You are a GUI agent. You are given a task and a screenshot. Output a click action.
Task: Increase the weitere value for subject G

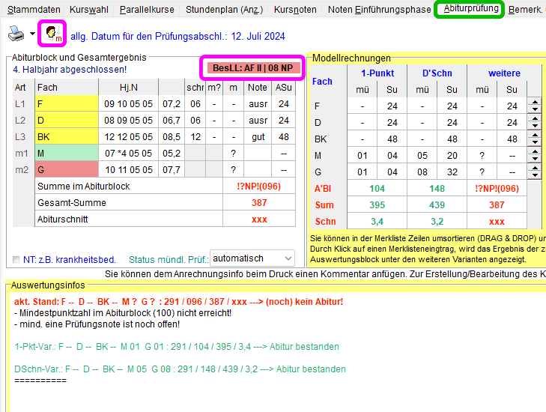(x=535, y=168)
